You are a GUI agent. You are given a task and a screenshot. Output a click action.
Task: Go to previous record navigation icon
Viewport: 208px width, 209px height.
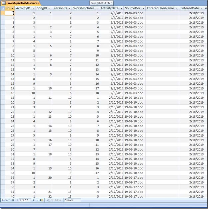17,200
